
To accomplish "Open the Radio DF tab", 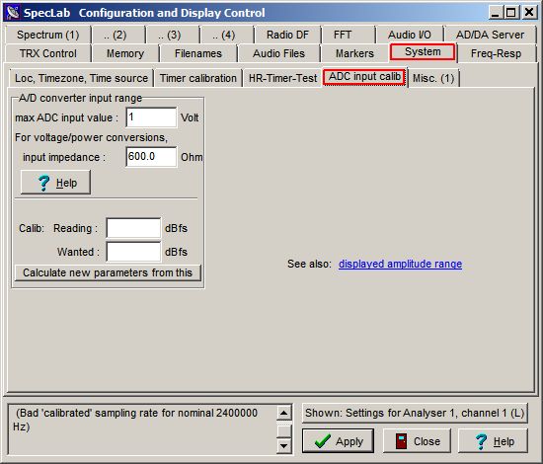I will point(287,35).
